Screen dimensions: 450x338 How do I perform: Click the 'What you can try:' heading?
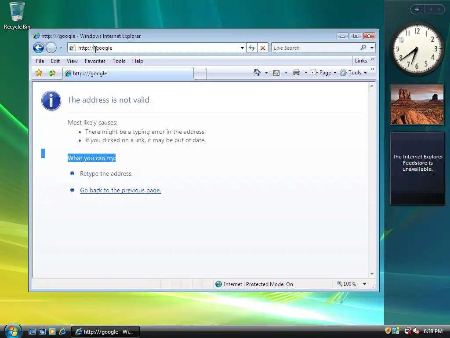91,158
